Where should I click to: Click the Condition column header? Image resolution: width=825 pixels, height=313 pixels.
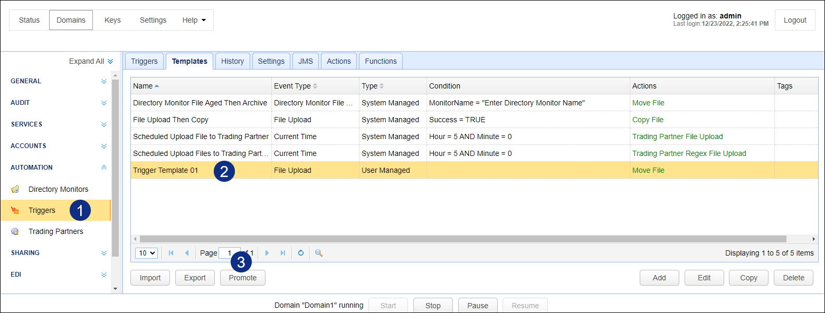[x=528, y=86]
